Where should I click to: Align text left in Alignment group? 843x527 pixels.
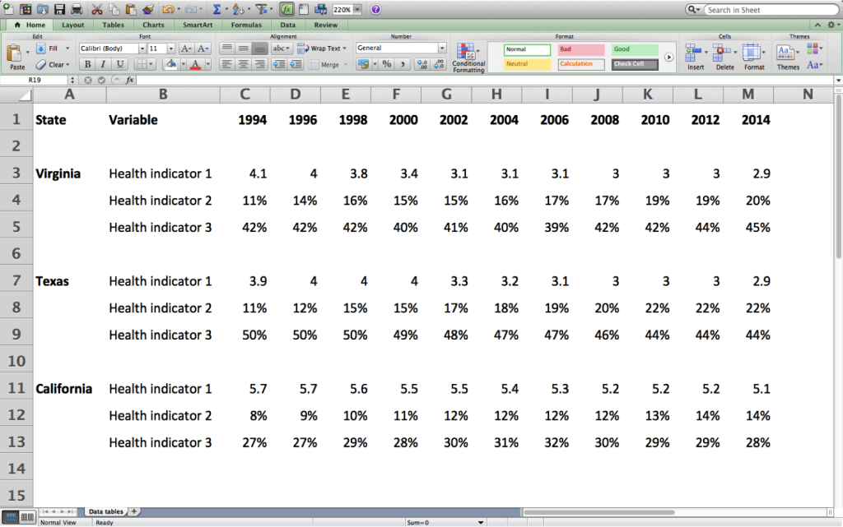tap(227, 64)
